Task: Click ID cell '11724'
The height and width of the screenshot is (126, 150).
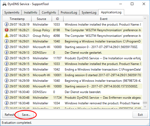Action: point(57,98)
